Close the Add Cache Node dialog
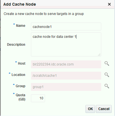Image resolution: width=115 pixels, height=116 pixels. click(109, 4)
